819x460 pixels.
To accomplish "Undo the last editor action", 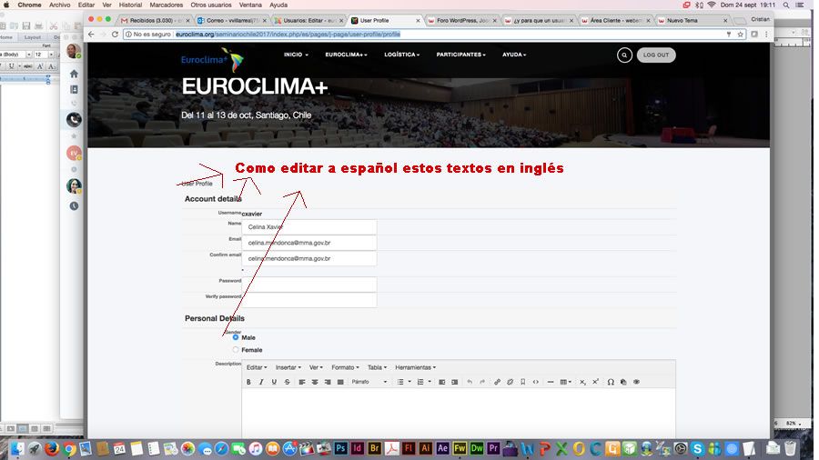I will (x=470, y=382).
